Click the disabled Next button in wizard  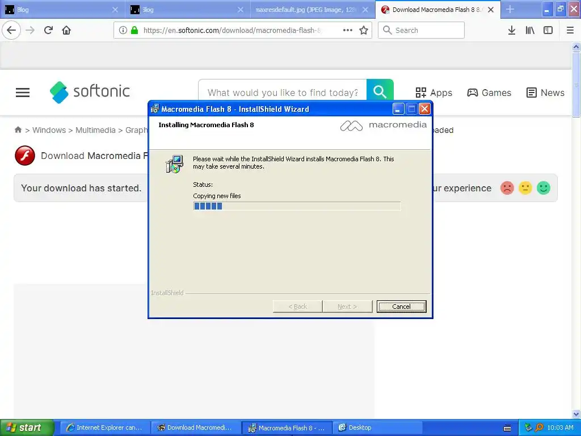coord(347,307)
